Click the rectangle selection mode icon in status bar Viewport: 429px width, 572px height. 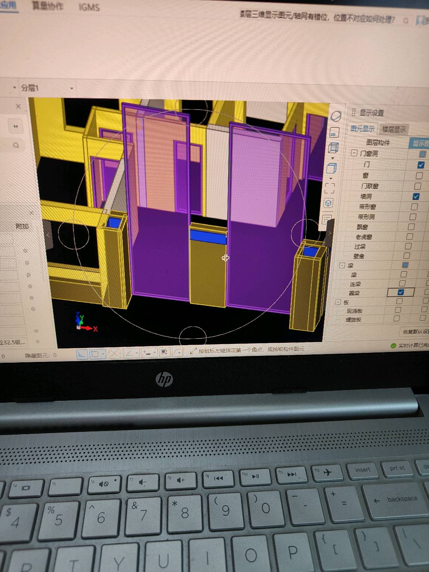point(95,354)
